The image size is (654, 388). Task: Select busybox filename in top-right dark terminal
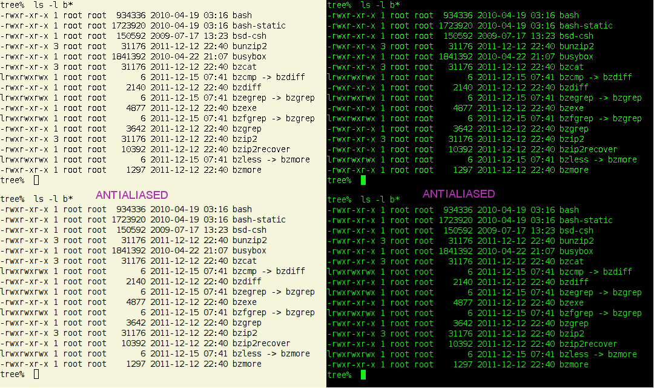pos(576,56)
